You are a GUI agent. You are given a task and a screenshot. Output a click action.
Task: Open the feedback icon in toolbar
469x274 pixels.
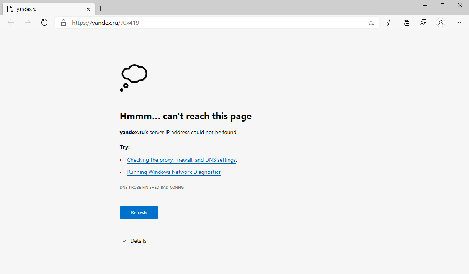pos(423,23)
